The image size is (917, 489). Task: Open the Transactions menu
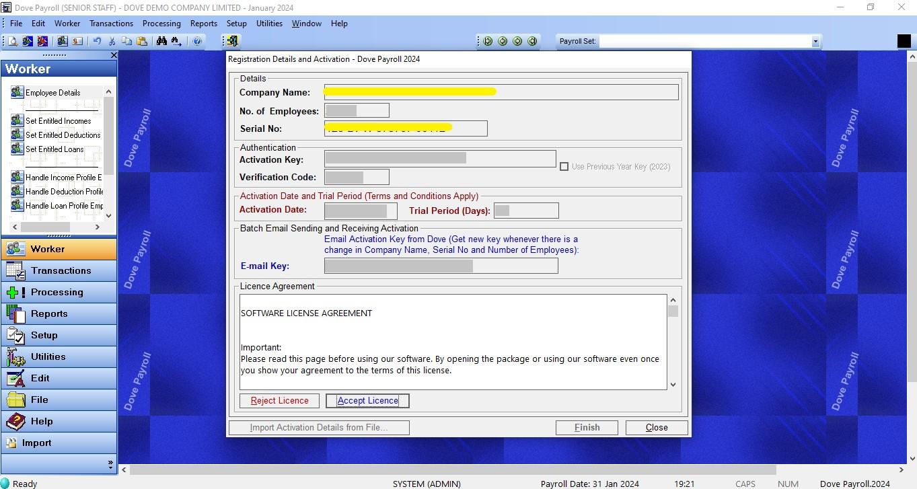(x=112, y=23)
